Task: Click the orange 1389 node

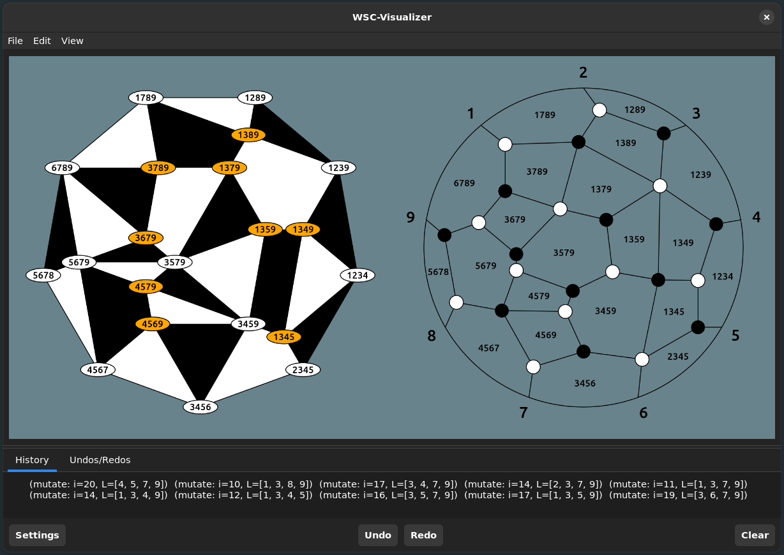Action: pyautogui.click(x=248, y=135)
